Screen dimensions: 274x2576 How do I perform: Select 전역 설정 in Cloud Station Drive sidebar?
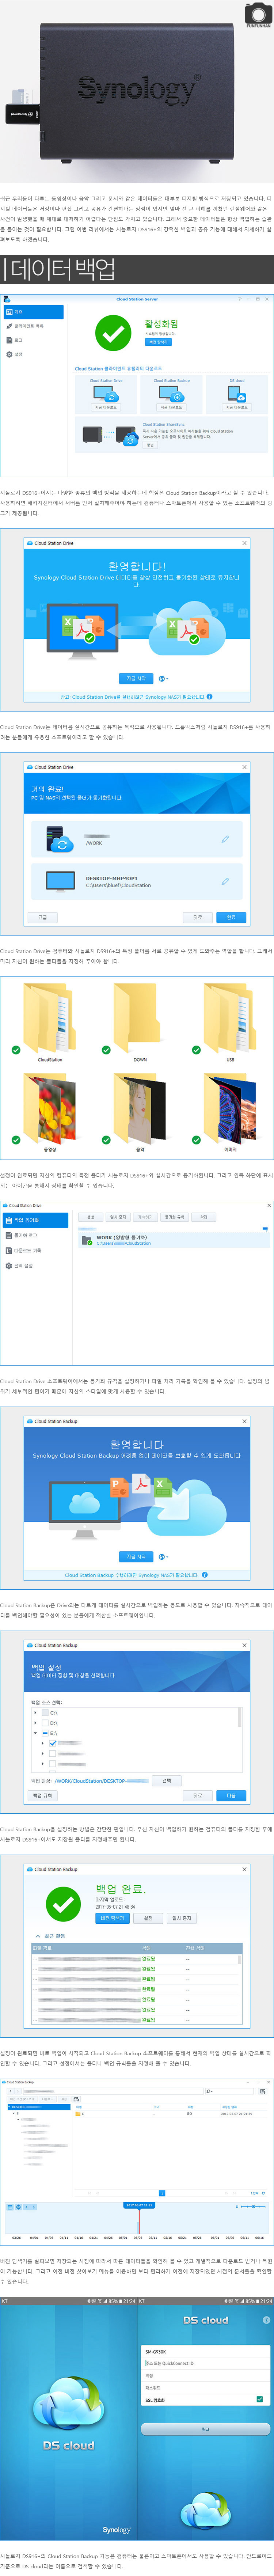[35, 1265]
